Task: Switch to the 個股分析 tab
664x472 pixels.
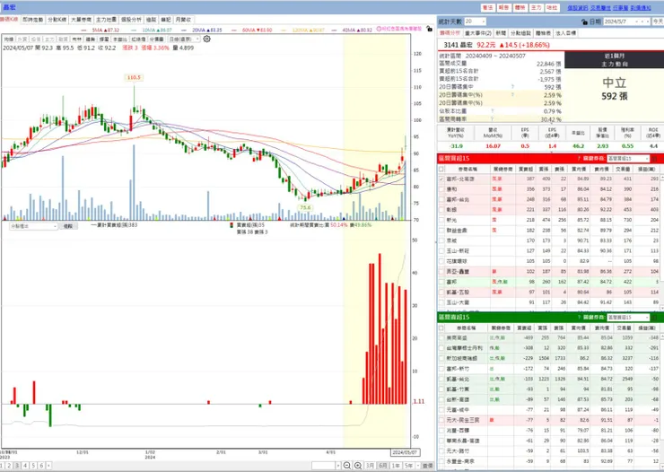Action: click(x=131, y=20)
